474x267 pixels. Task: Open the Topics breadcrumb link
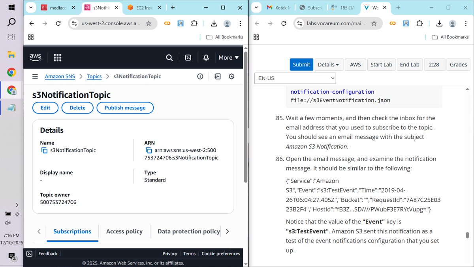[94, 76]
